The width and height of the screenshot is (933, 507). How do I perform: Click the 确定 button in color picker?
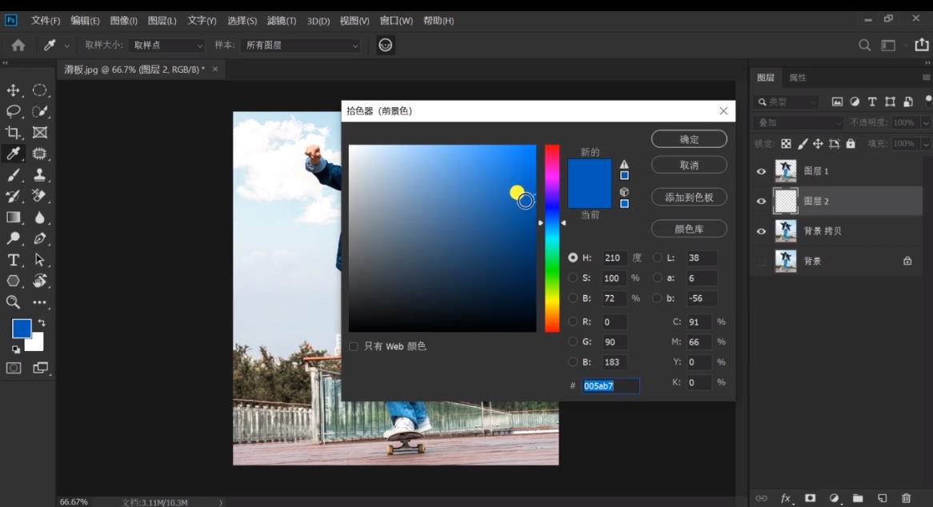point(689,139)
